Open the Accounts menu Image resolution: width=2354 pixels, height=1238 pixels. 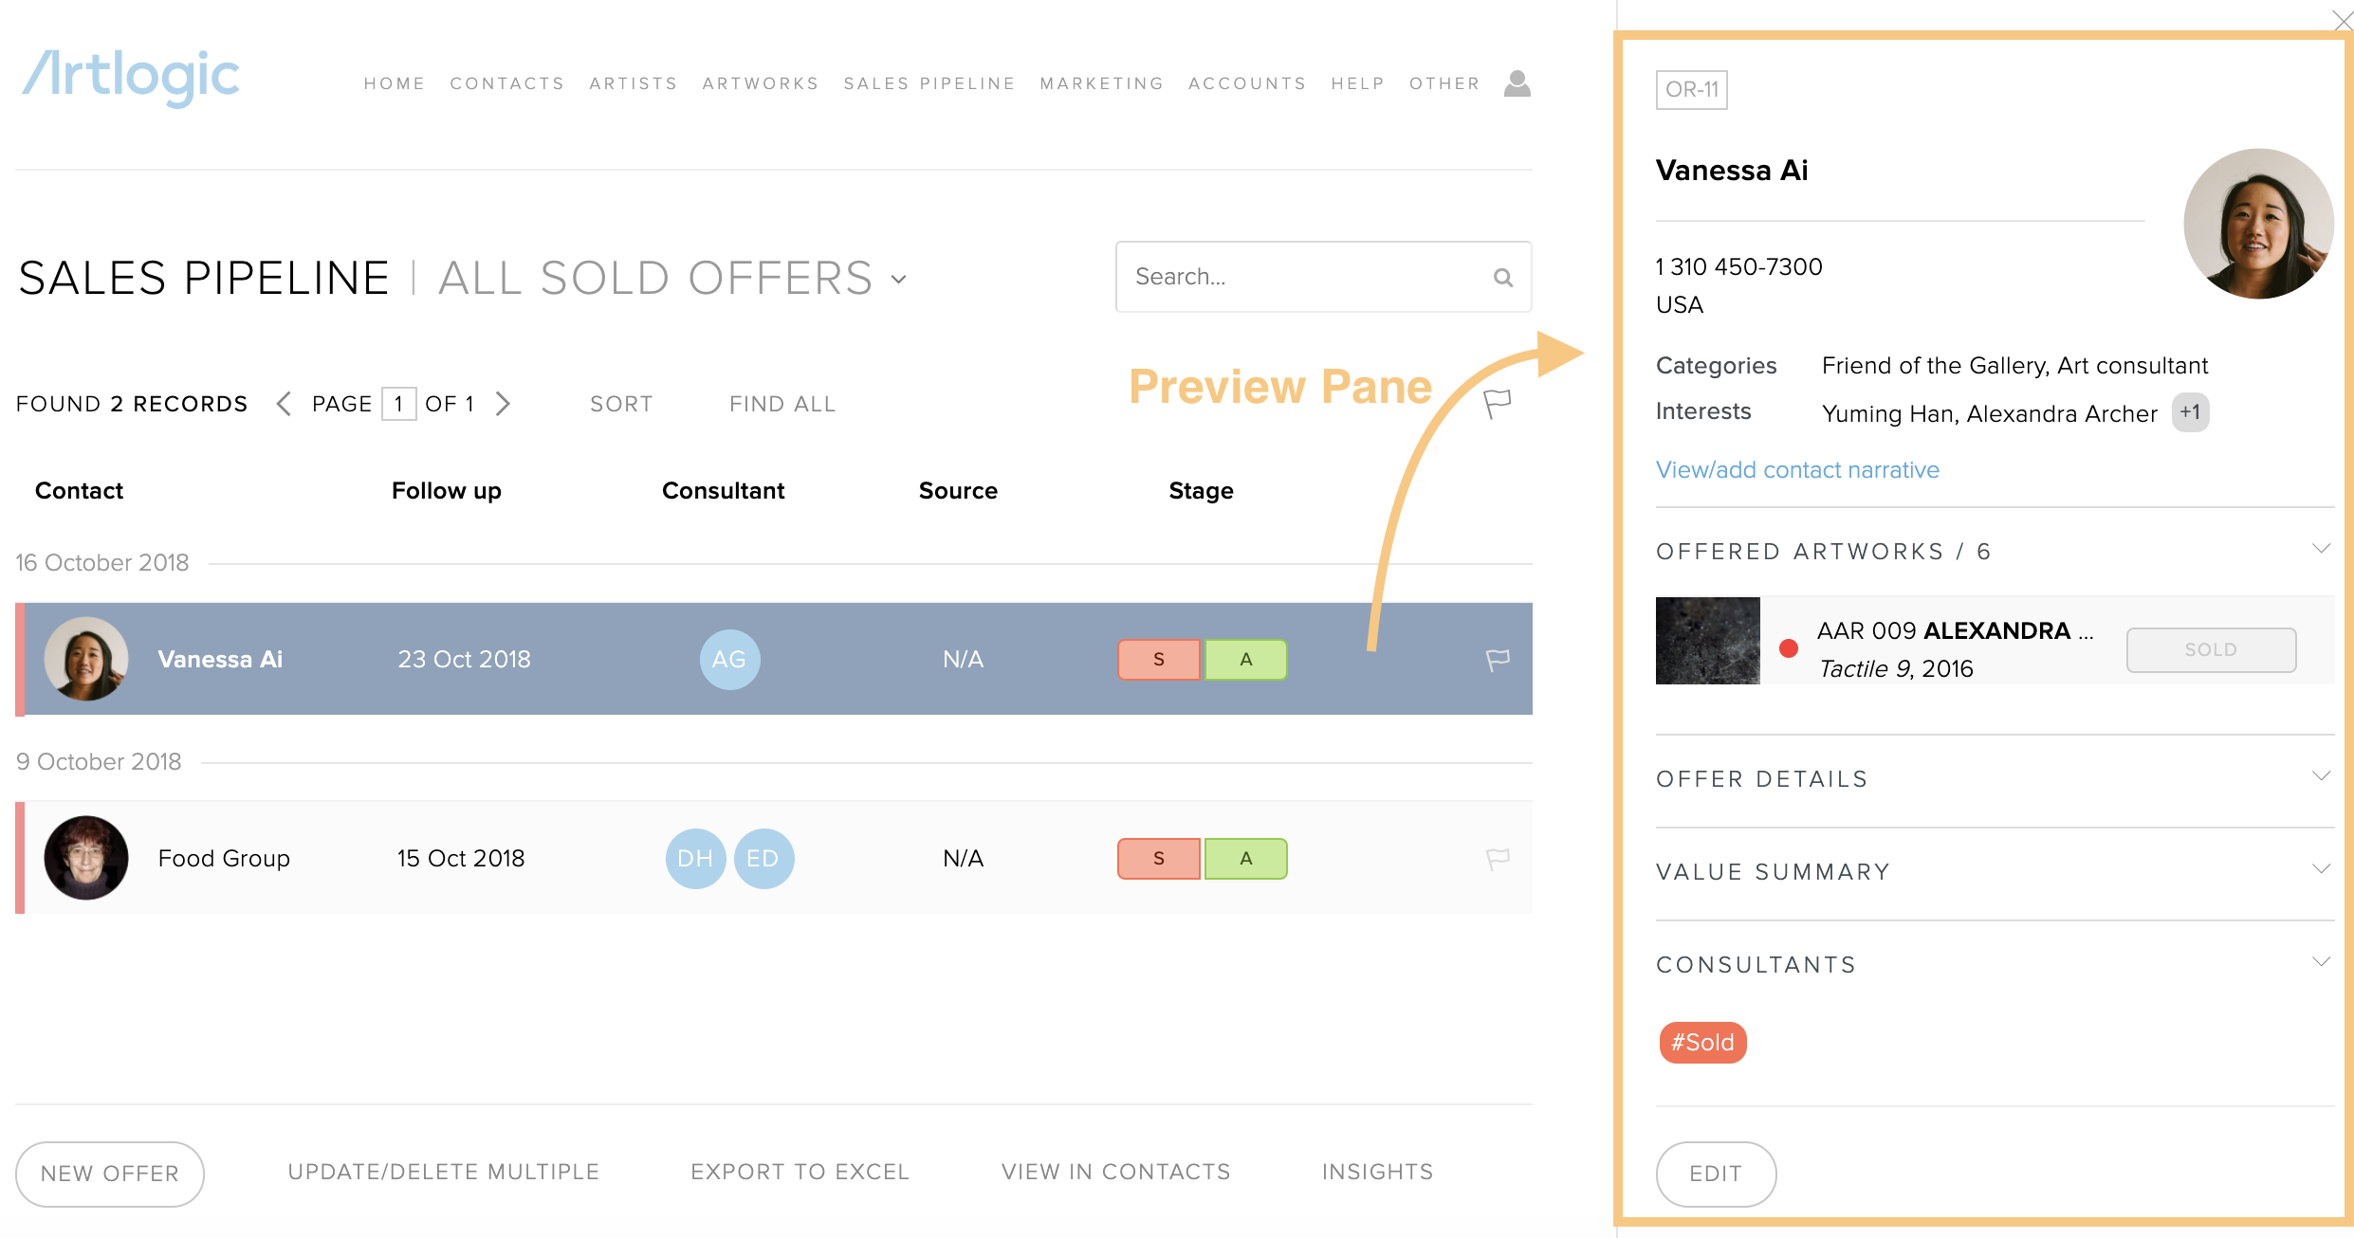(x=1247, y=83)
